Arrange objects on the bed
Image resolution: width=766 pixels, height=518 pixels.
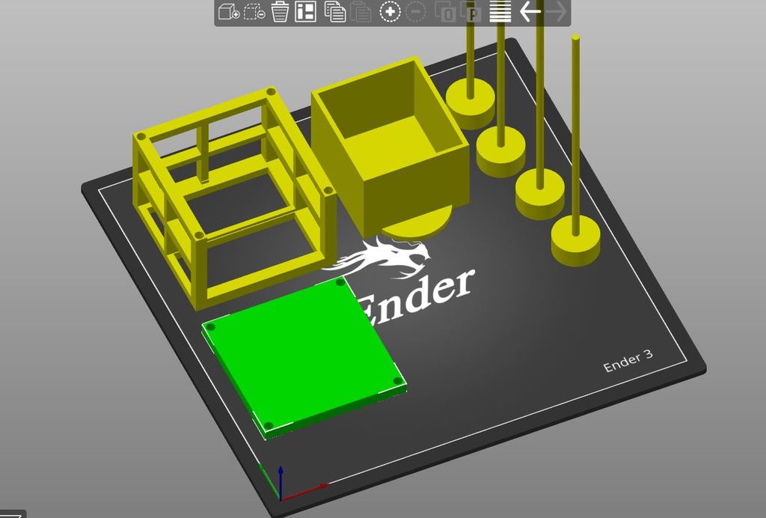[x=305, y=11]
